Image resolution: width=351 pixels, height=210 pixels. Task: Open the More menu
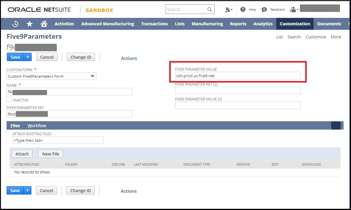[336, 37]
